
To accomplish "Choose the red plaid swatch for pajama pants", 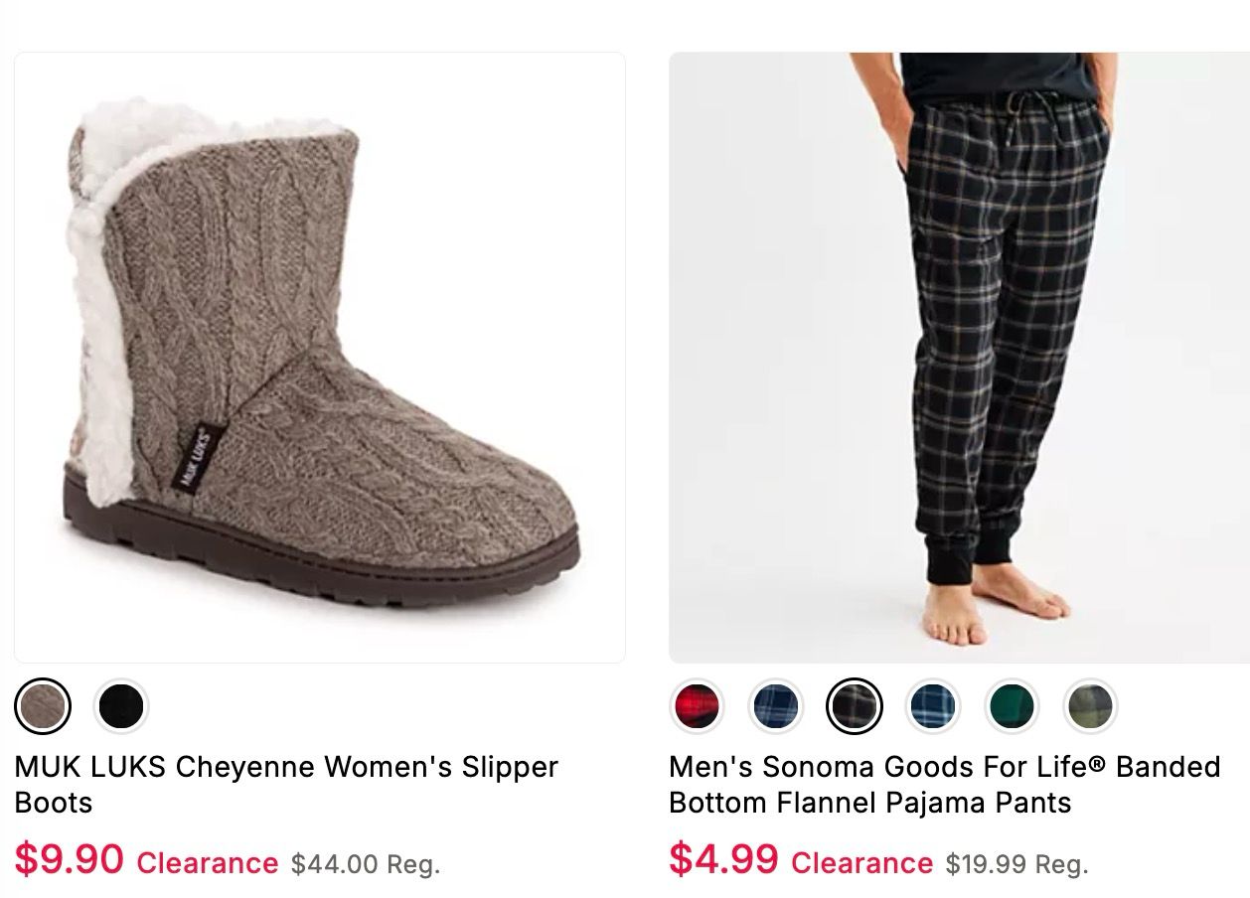I will coord(698,707).
